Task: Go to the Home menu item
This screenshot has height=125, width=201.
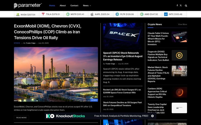Action: (x=52, y=6)
